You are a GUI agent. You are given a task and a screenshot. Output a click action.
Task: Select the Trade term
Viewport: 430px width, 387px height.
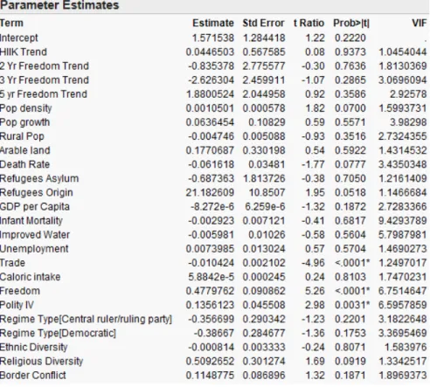click(12, 263)
